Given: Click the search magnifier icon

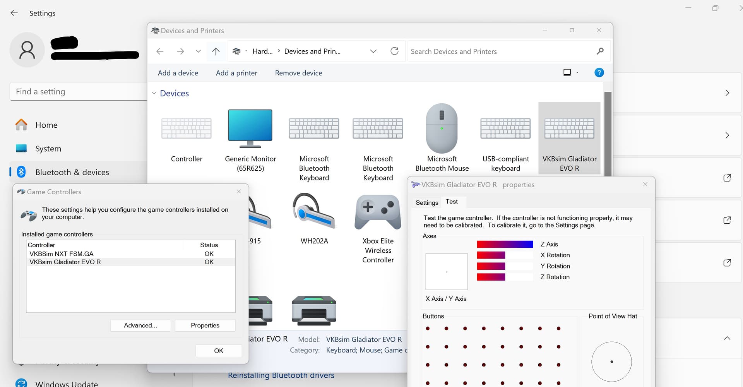Looking at the screenshot, I should (600, 51).
